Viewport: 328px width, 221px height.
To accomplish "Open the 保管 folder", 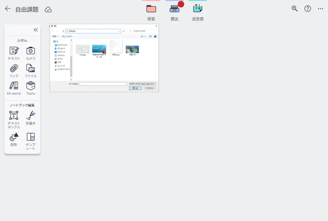I will click(151, 12).
